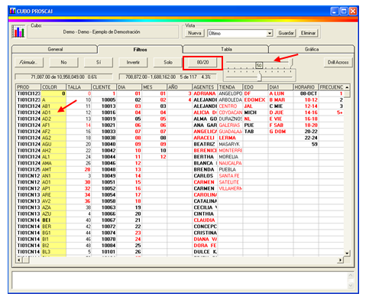The image size is (369, 300).
Task: Select PUEBLA in the TIENDA column
Action: [230, 169]
